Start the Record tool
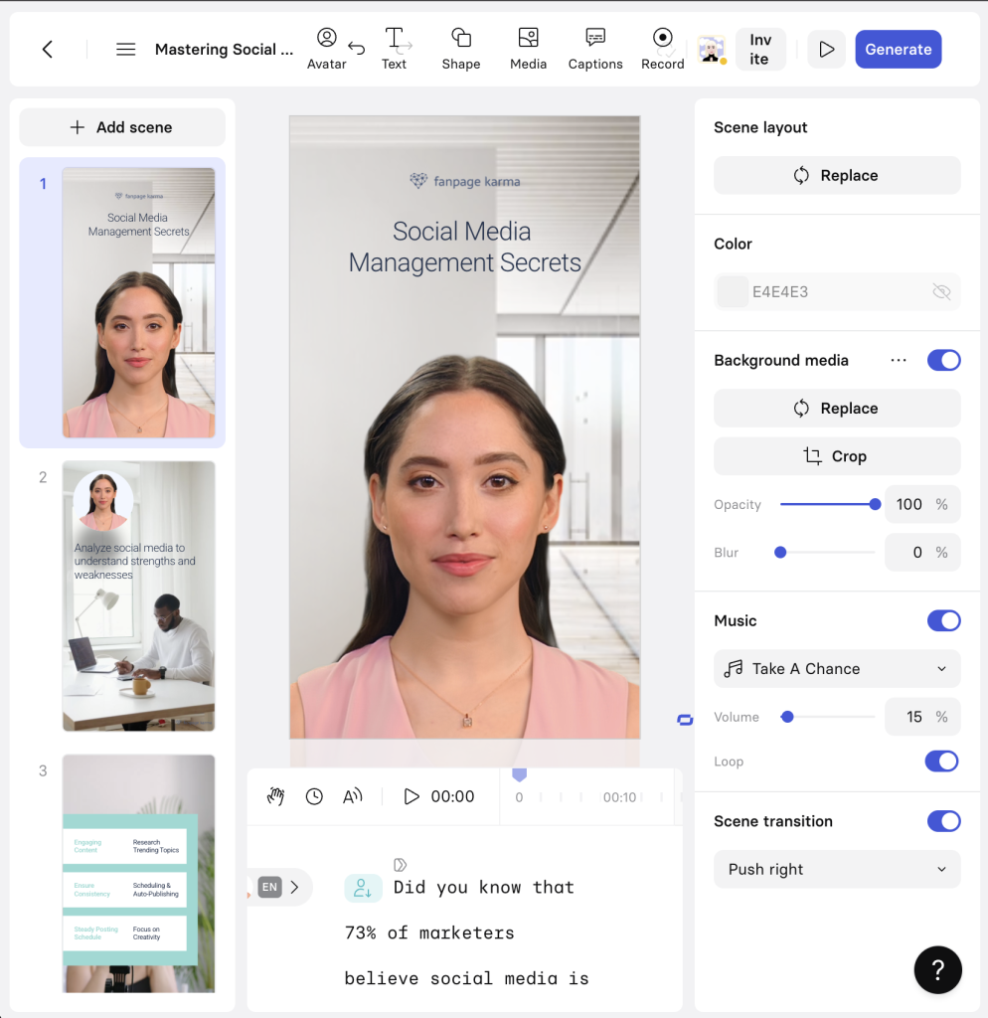Image resolution: width=988 pixels, height=1018 pixels. (662, 48)
